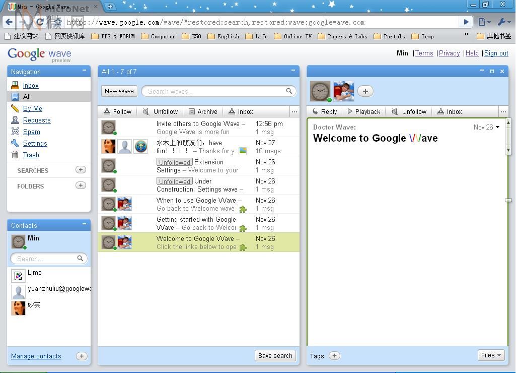The height and width of the screenshot is (373, 516).
Task: Click Unfollow in the search panel toolbar
Action: [161, 112]
